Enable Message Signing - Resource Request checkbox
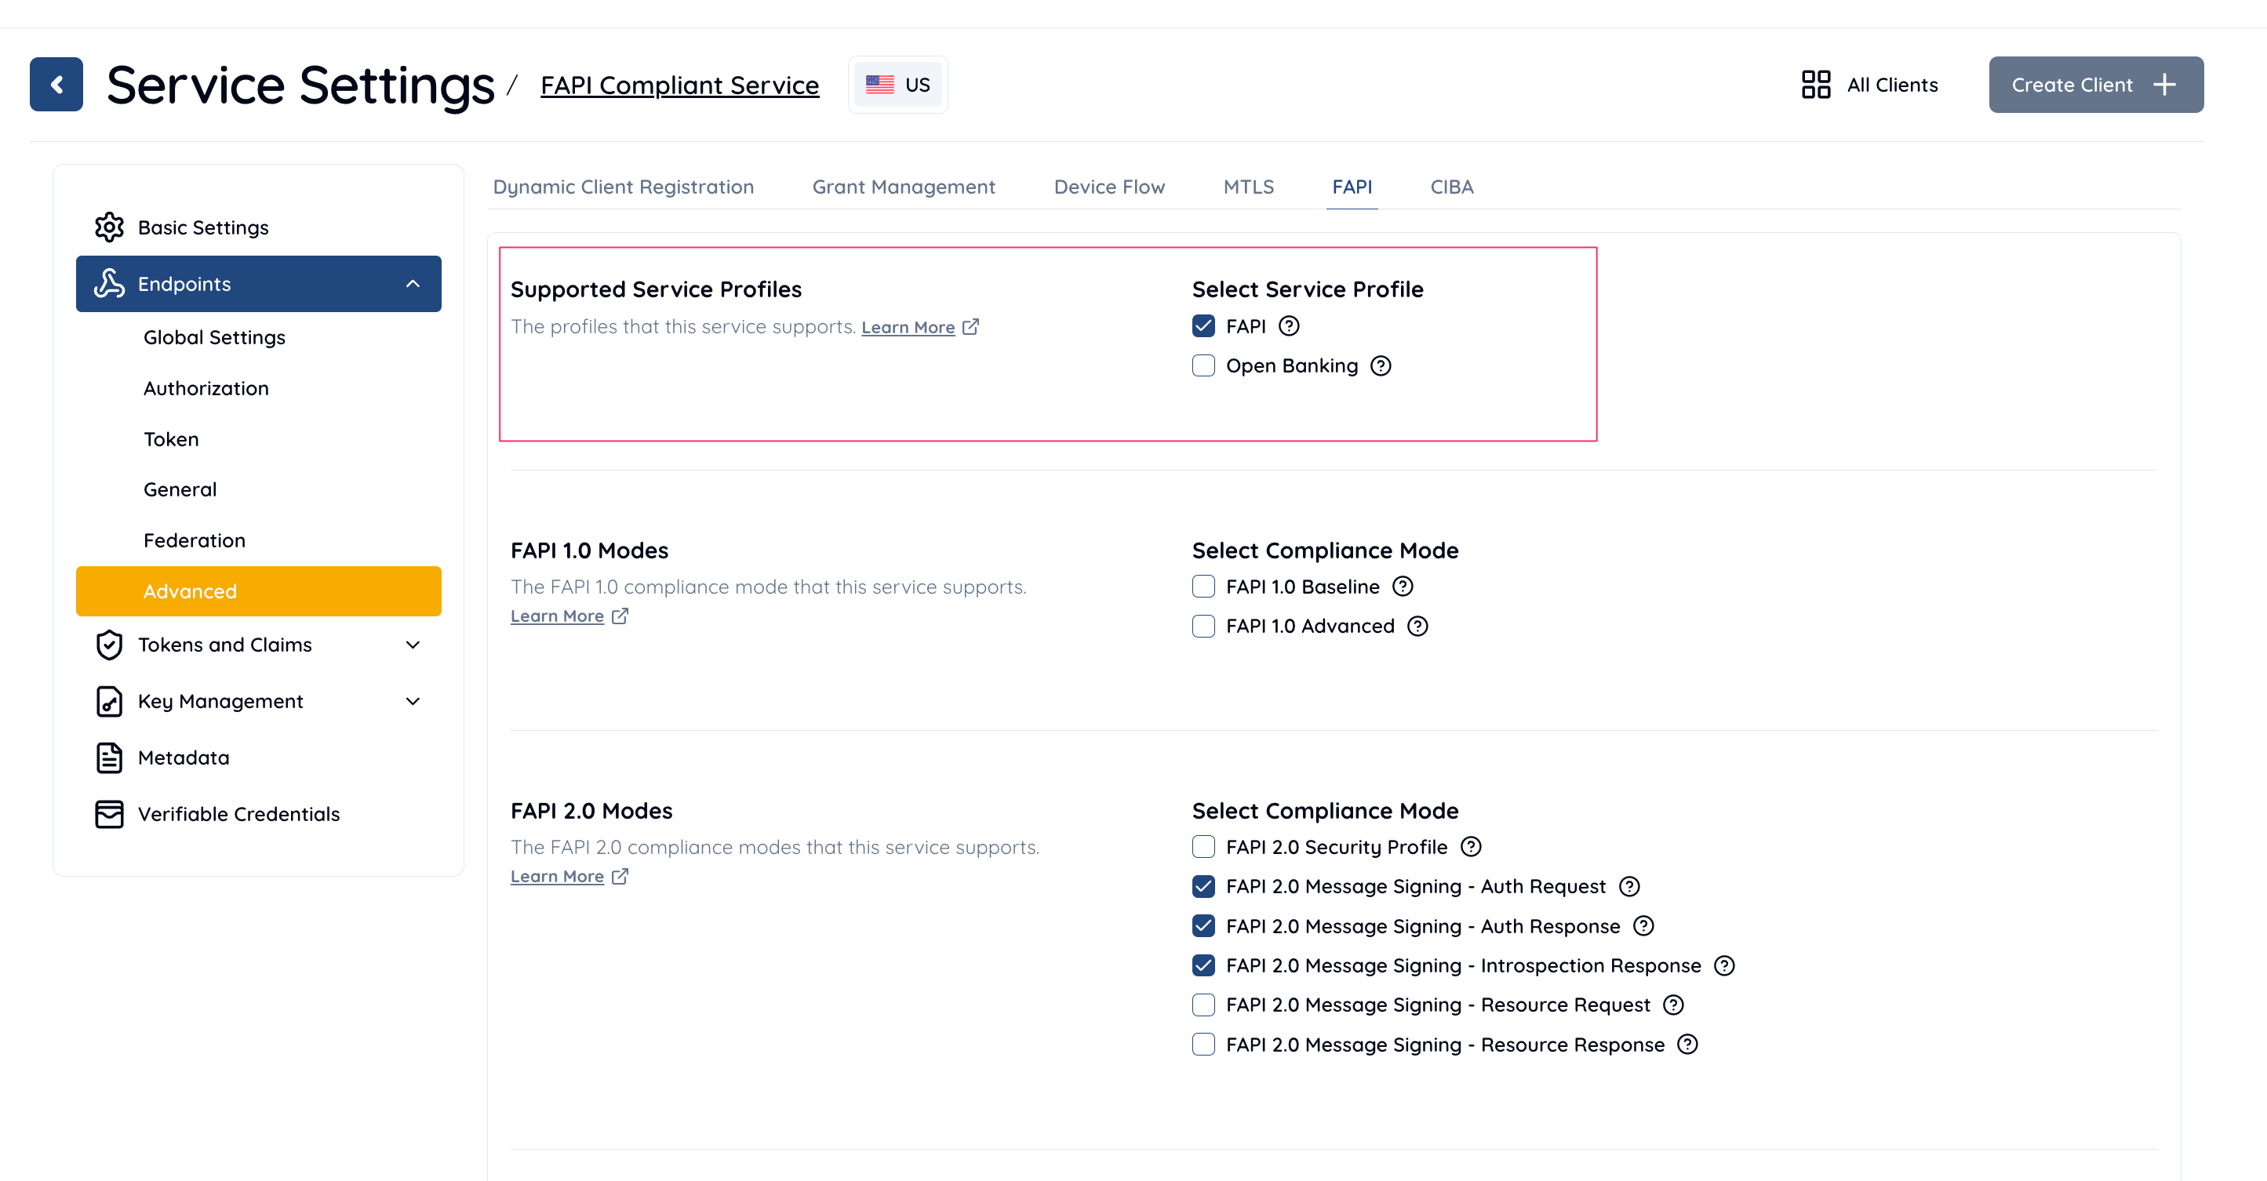 point(1203,1005)
